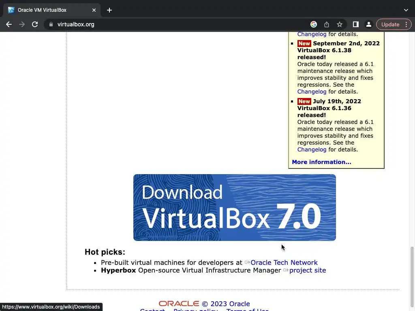415x311 pixels.
Task: Open the Hyperbox project site link
Action: [308, 270]
